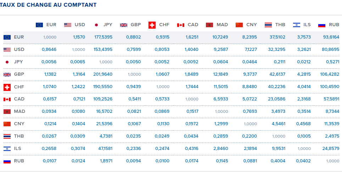Click the European Union flag in the header row

click(x=39, y=25)
